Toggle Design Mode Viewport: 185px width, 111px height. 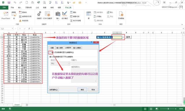[65, 15]
